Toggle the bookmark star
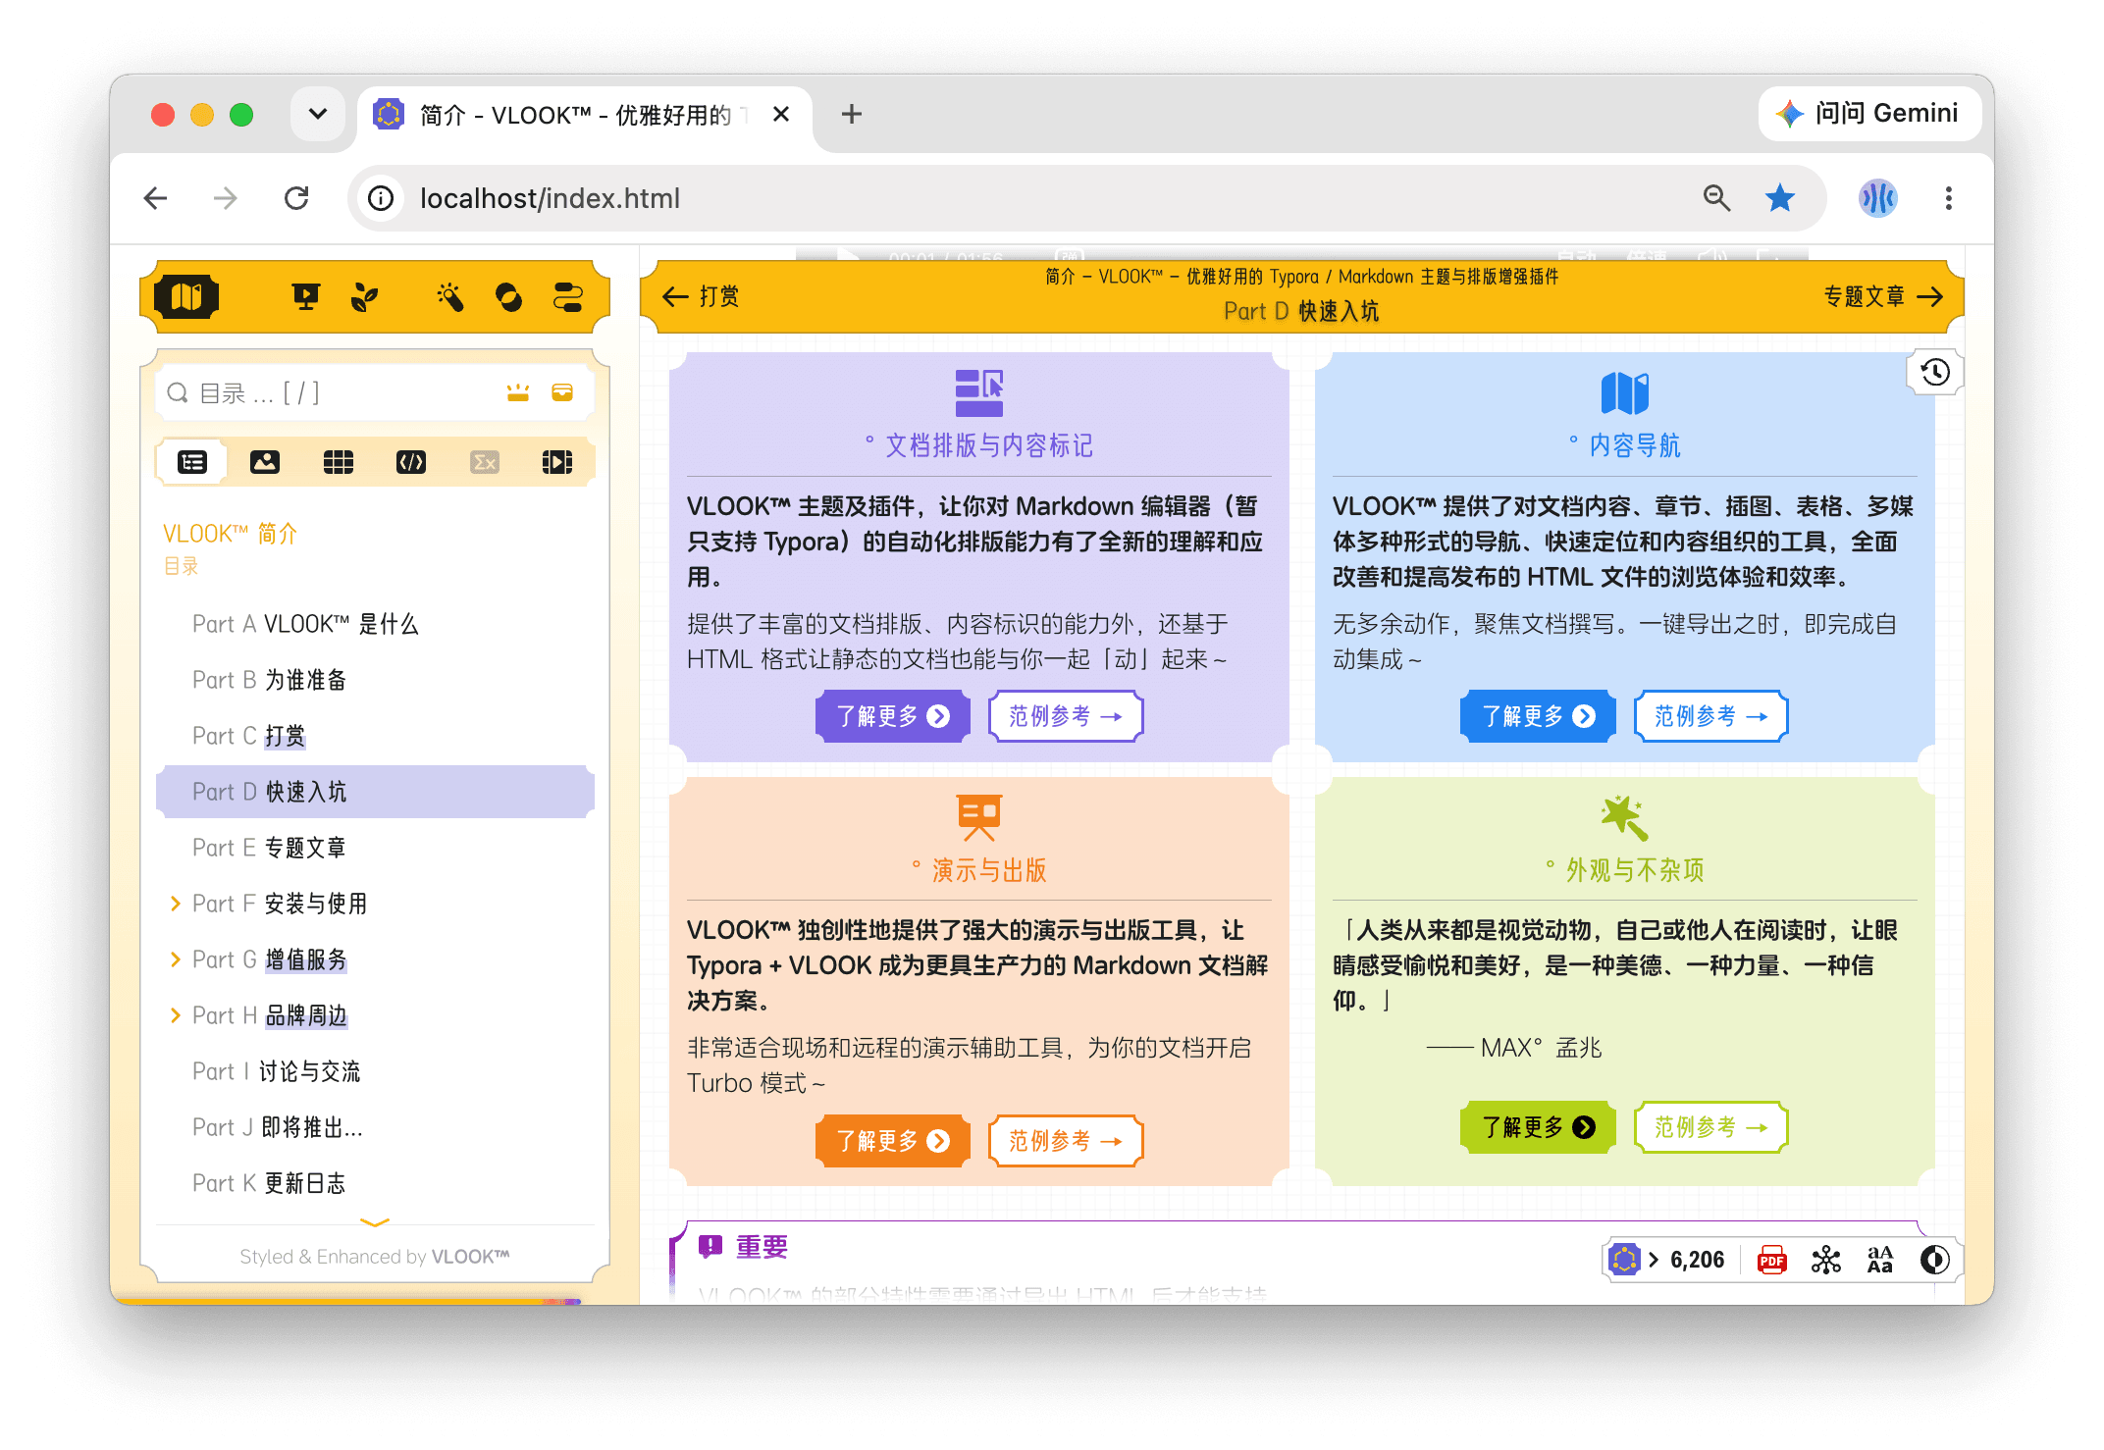2104x1450 pixels. point(1780,198)
